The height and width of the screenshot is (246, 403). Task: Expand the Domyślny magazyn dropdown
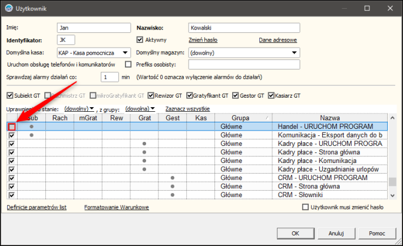coord(295,52)
